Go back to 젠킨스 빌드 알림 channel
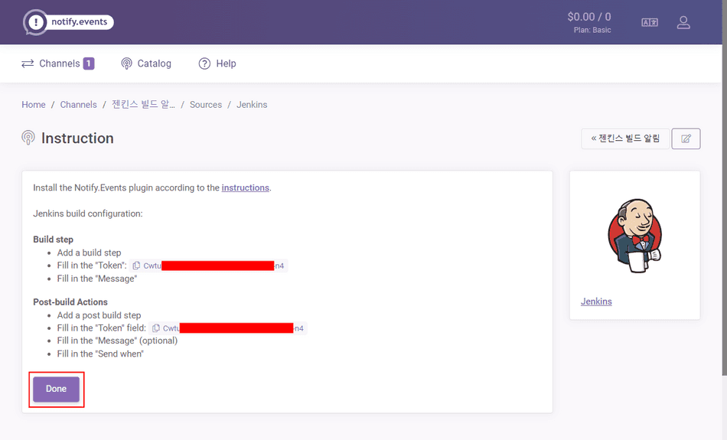The image size is (727, 440). (625, 139)
